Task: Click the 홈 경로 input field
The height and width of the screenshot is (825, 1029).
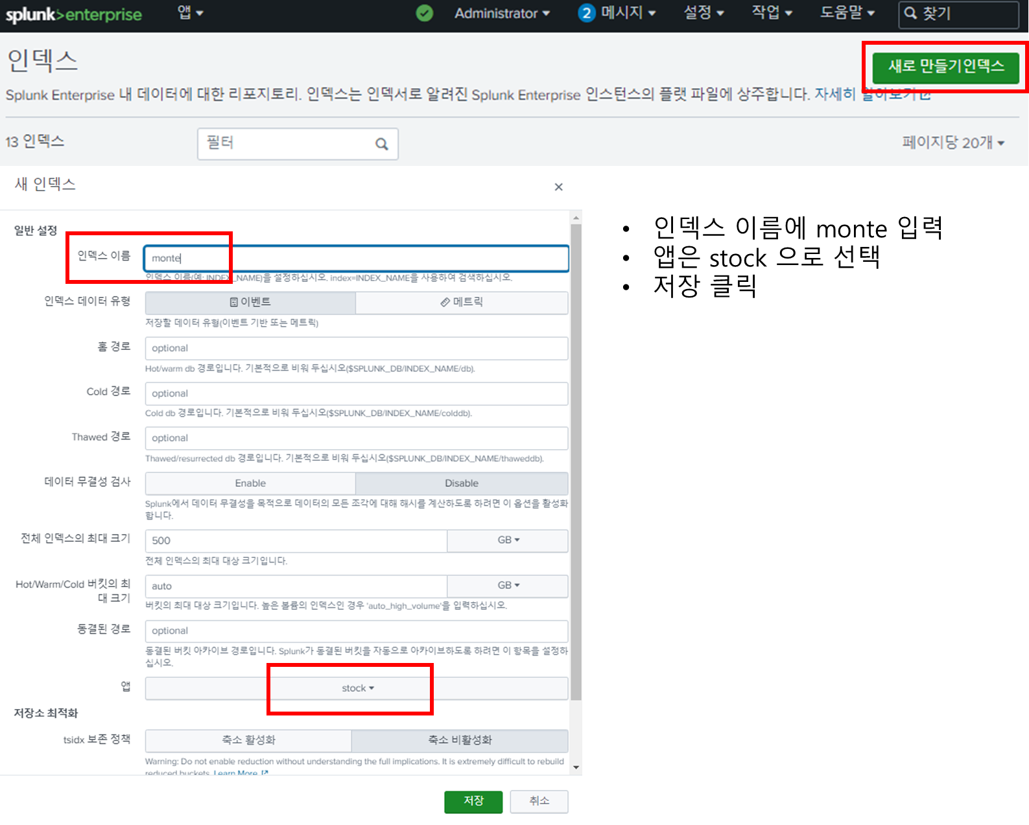Action: tap(357, 348)
